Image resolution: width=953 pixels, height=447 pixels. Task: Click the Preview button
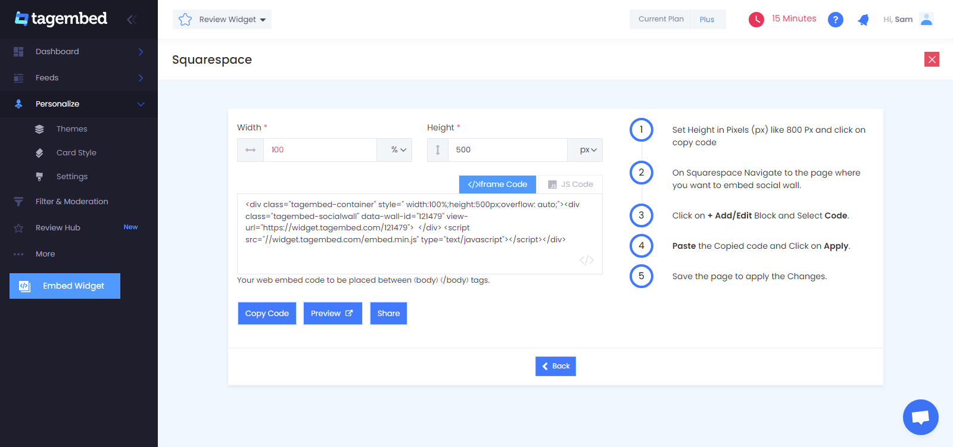click(x=333, y=314)
